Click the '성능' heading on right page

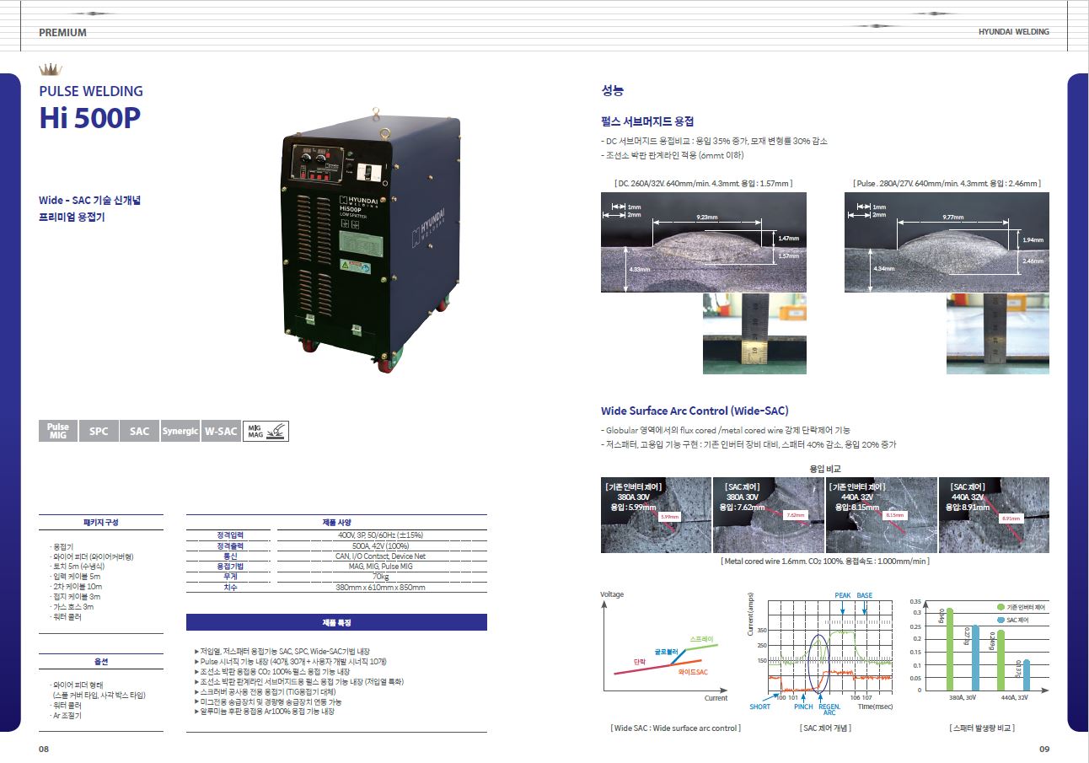pos(612,90)
